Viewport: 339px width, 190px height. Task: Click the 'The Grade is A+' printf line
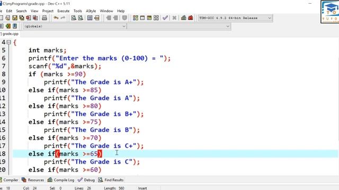point(94,82)
